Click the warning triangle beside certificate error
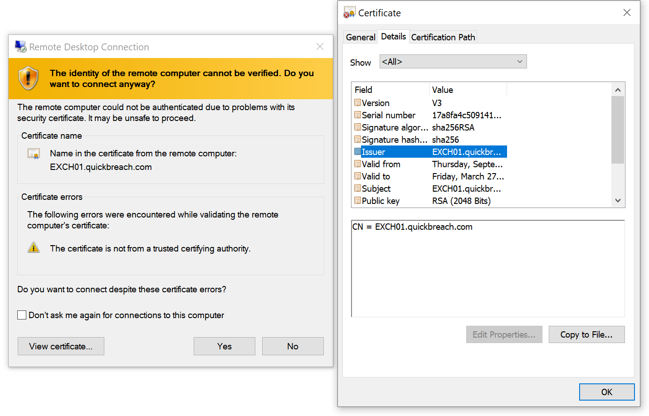 click(x=34, y=247)
